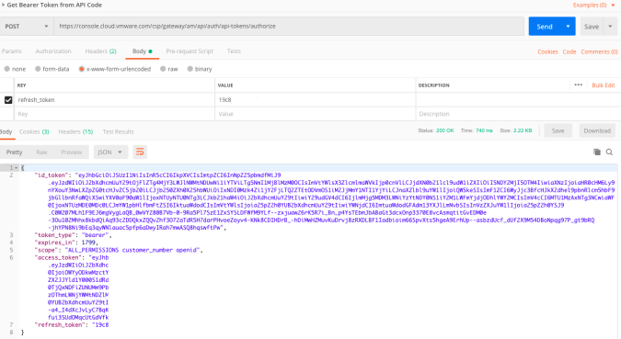Open the Tests tab
Image resolution: width=621 pixels, height=339 pixels.
pyautogui.click(x=234, y=51)
